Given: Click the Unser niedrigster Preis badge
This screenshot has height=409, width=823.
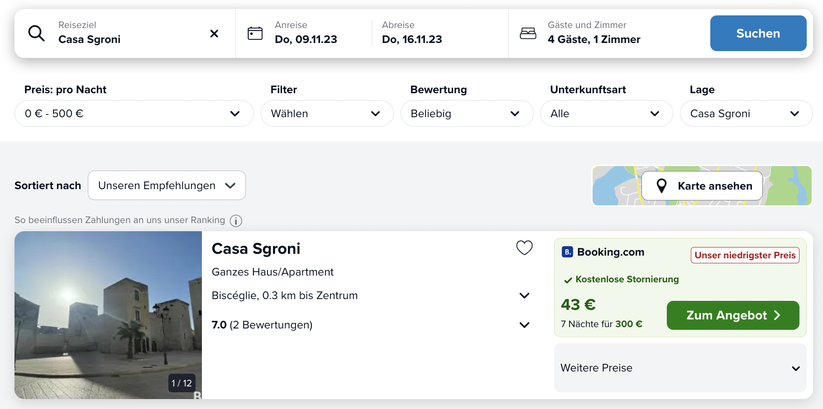Looking at the screenshot, I should 745,255.
